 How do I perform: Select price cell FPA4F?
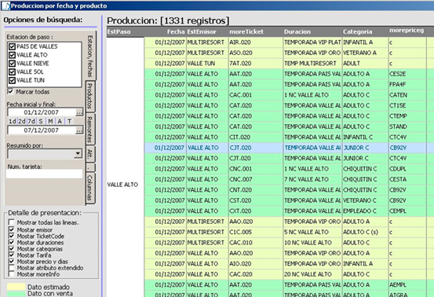(407, 85)
